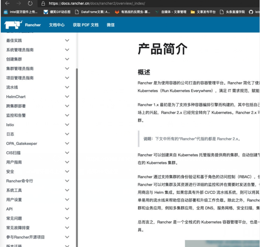Open the Intel蓝牙固件上传 bookmark

click(x=20, y=12)
